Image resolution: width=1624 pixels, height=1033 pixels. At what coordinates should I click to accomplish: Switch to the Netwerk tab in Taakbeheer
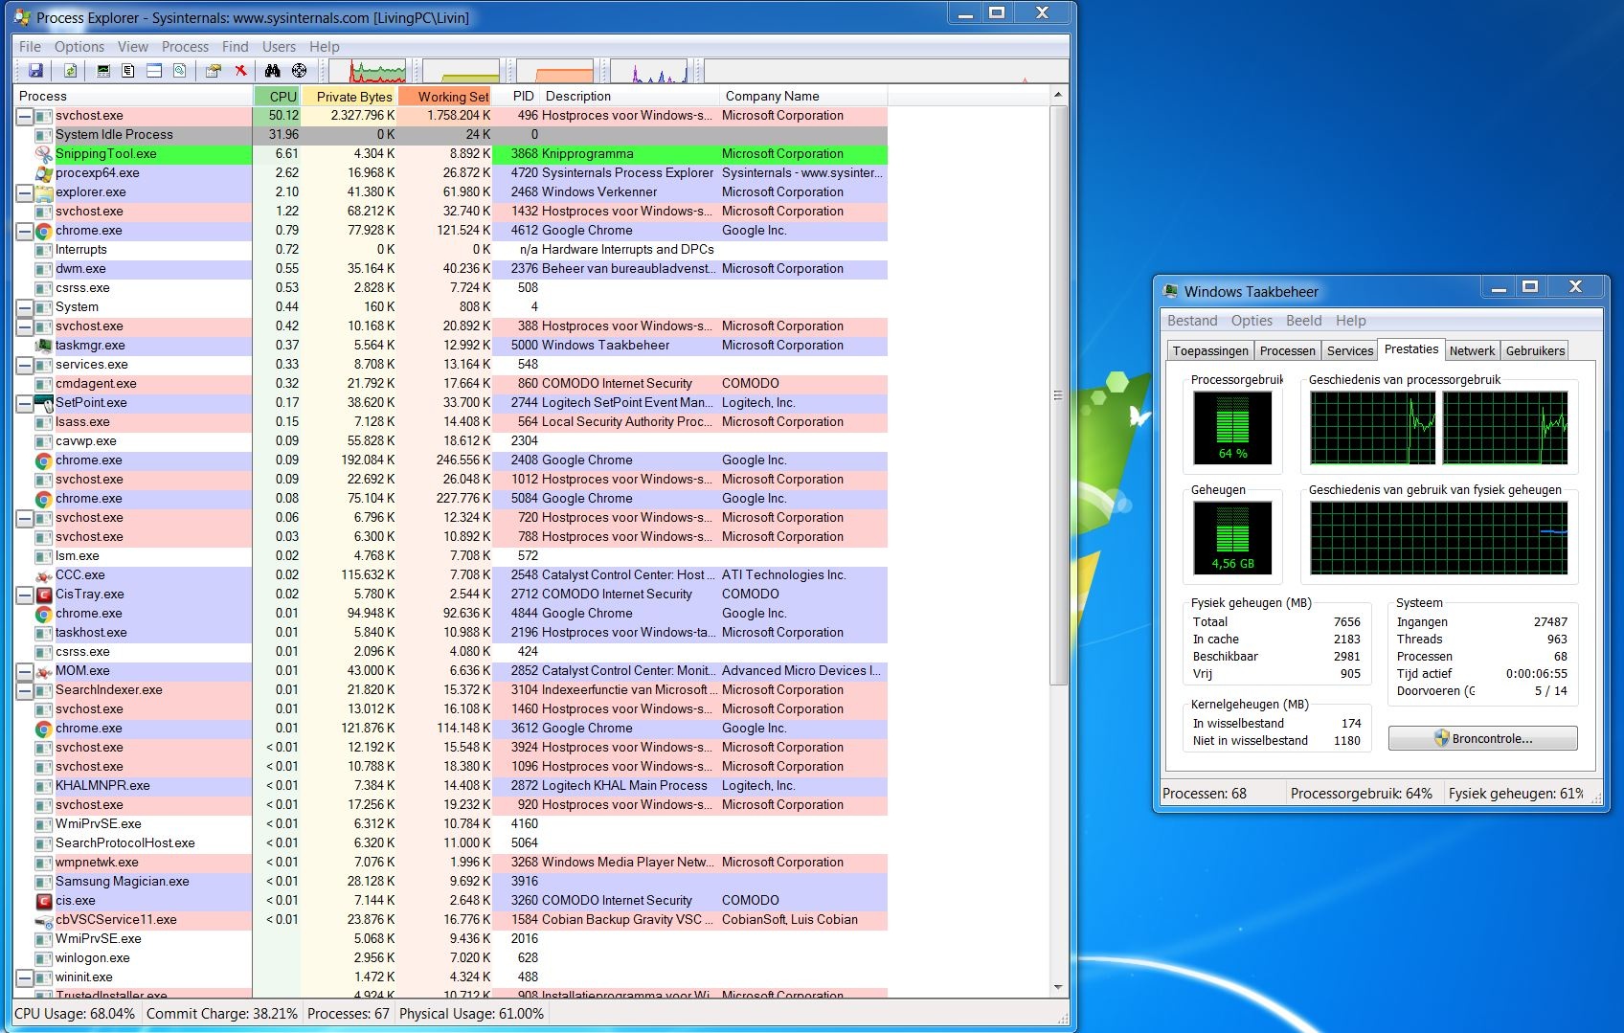point(1471,351)
